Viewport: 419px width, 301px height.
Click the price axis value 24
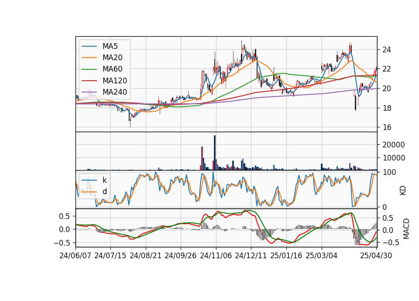pos(387,50)
